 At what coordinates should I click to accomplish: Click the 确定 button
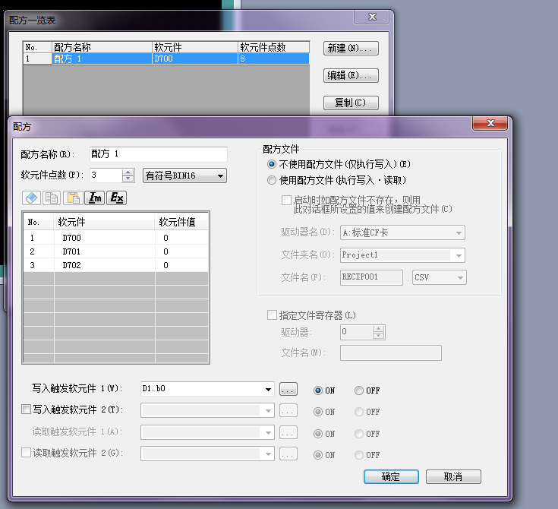(x=391, y=477)
